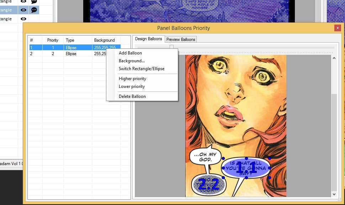
Task: Click the selected balloon labeled 1:1
Action: click(246, 168)
